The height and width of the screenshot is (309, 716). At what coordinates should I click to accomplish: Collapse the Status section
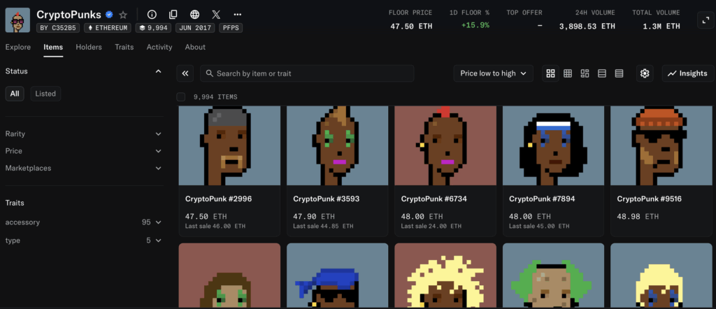(159, 71)
